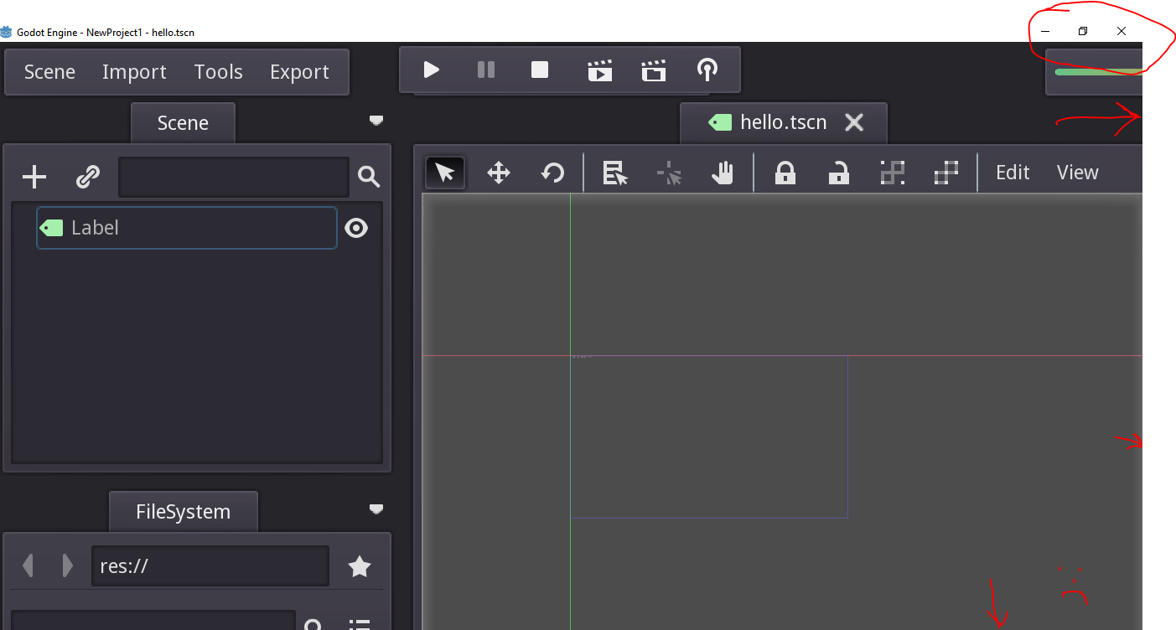Select the Move tool in the viewport toolbar
This screenshot has width=1176, height=630.
499,173
